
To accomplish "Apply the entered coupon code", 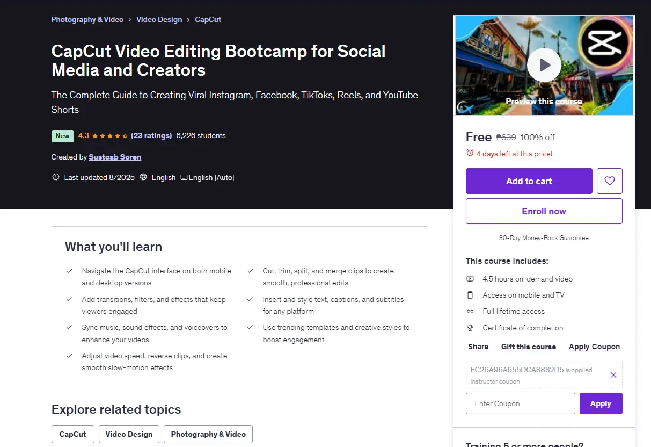I will (x=601, y=403).
